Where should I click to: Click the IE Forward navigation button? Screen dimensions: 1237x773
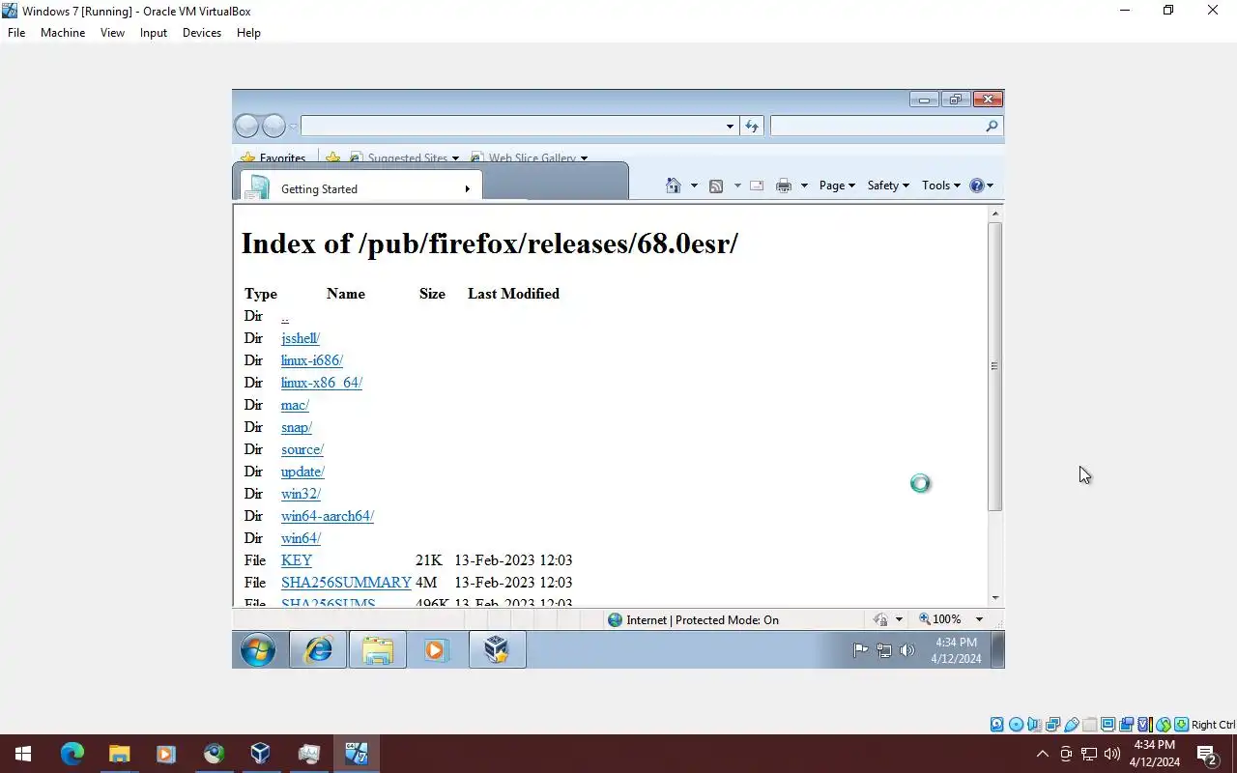(274, 126)
